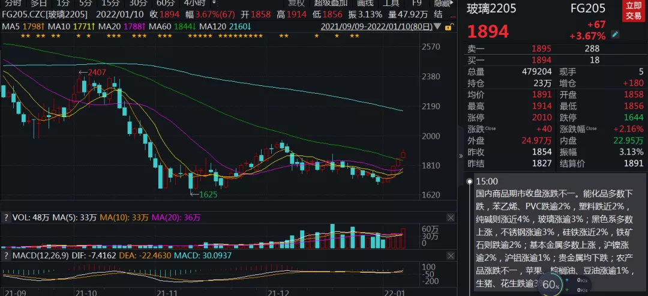Click the 隐藏 hide panel button
This screenshot has height=296, width=648.
443,2
